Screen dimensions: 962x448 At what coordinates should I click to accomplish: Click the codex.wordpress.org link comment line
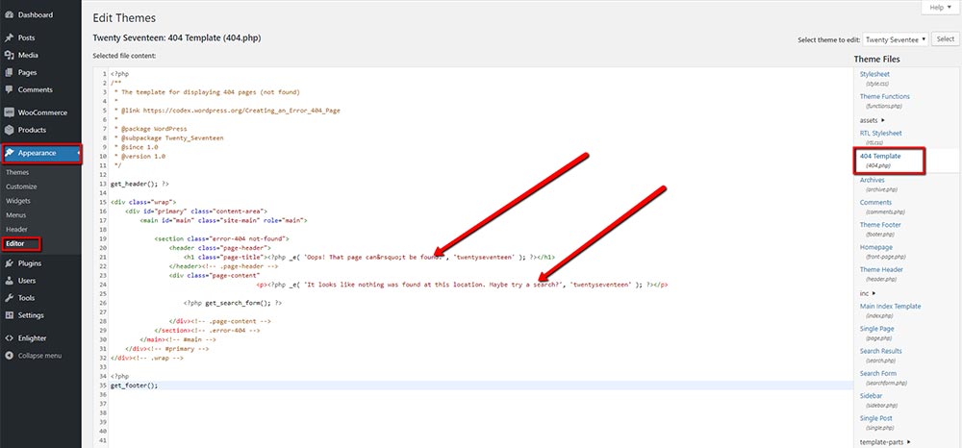[227, 111]
